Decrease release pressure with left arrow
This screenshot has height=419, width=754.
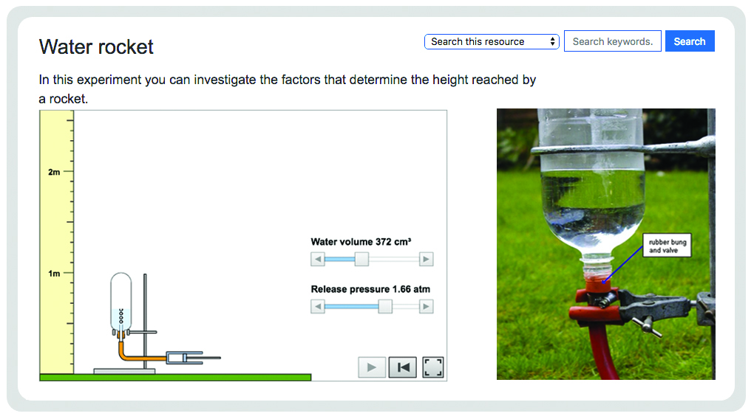click(x=318, y=306)
